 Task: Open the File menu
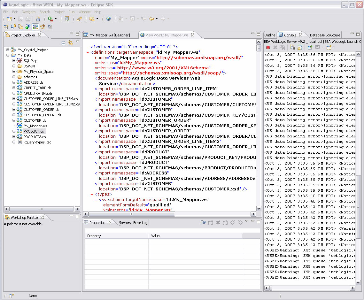point(6,12)
